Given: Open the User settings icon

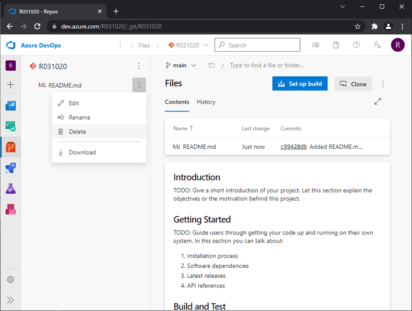Looking at the screenshot, I should [x=377, y=45].
